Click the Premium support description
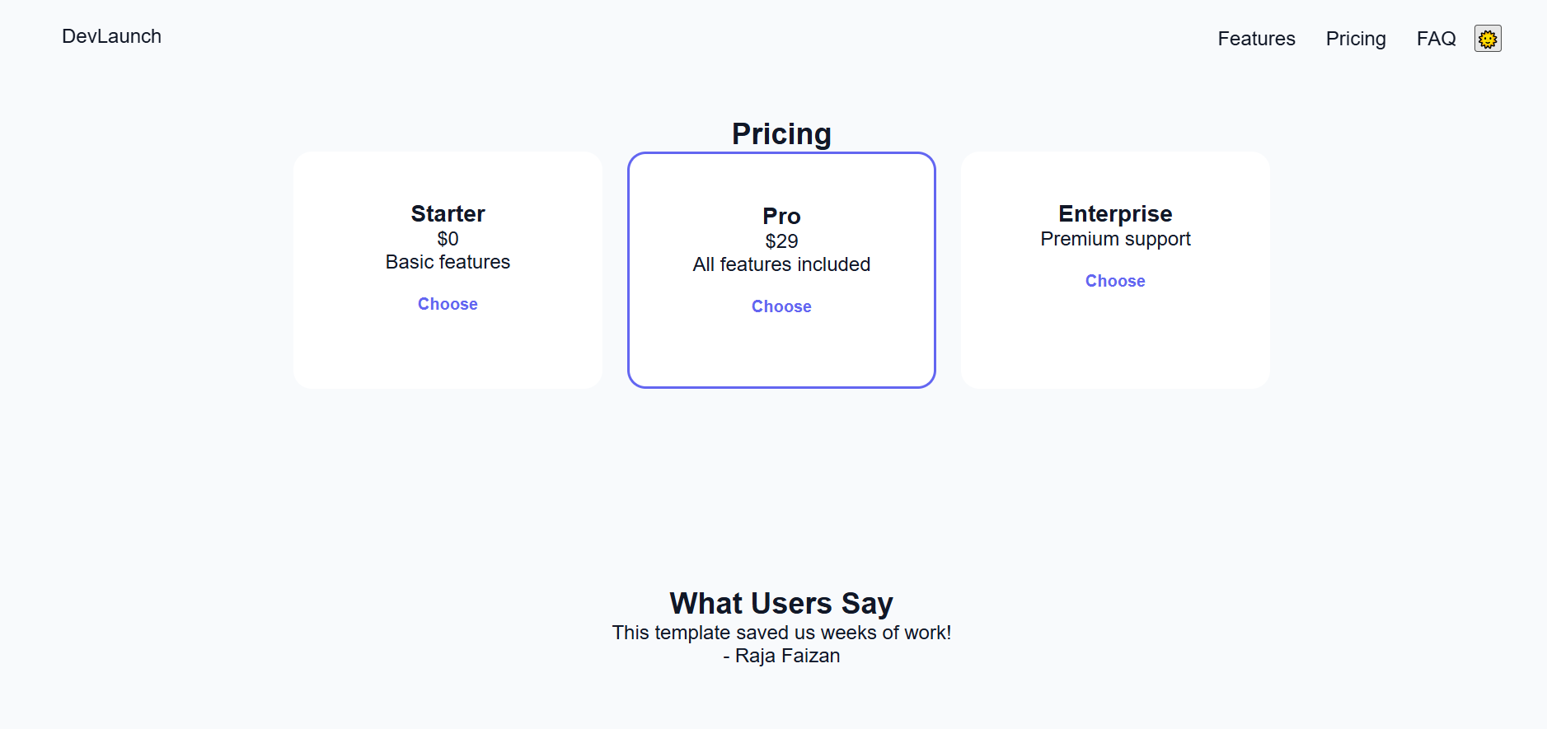Viewport: 1547px width, 729px height. pyautogui.click(x=1115, y=239)
